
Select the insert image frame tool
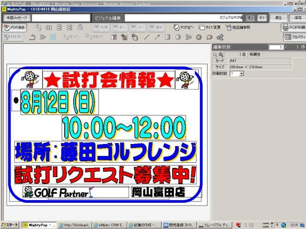pos(124,37)
